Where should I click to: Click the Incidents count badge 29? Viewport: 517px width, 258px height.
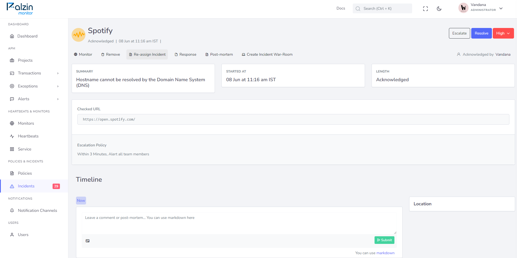(x=56, y=186)
